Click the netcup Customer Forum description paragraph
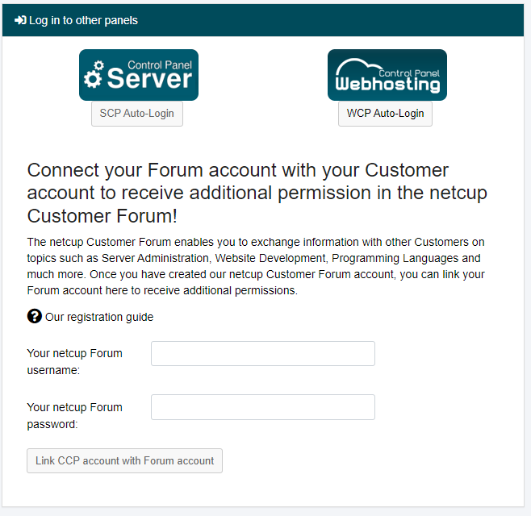The height and width of the screenshot is (516, 531). pos(256,266)
